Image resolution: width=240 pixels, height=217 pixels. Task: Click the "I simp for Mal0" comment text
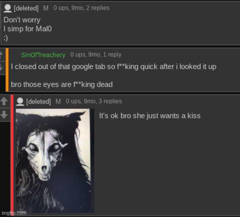point(27,29)
